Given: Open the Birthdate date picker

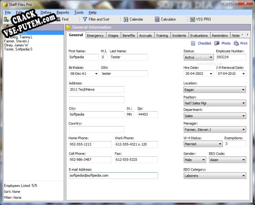Looking at the screenshot, I should (x=96, y=74).
